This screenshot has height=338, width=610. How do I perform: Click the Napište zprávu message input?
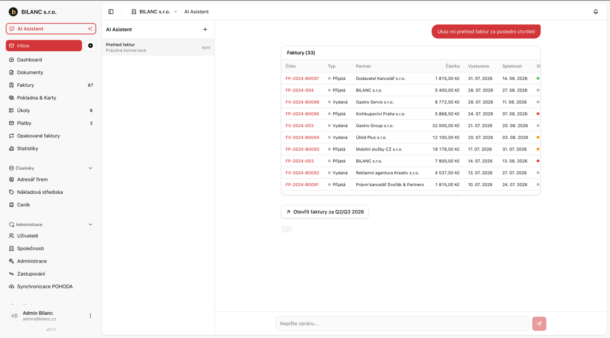click(402, 324)
